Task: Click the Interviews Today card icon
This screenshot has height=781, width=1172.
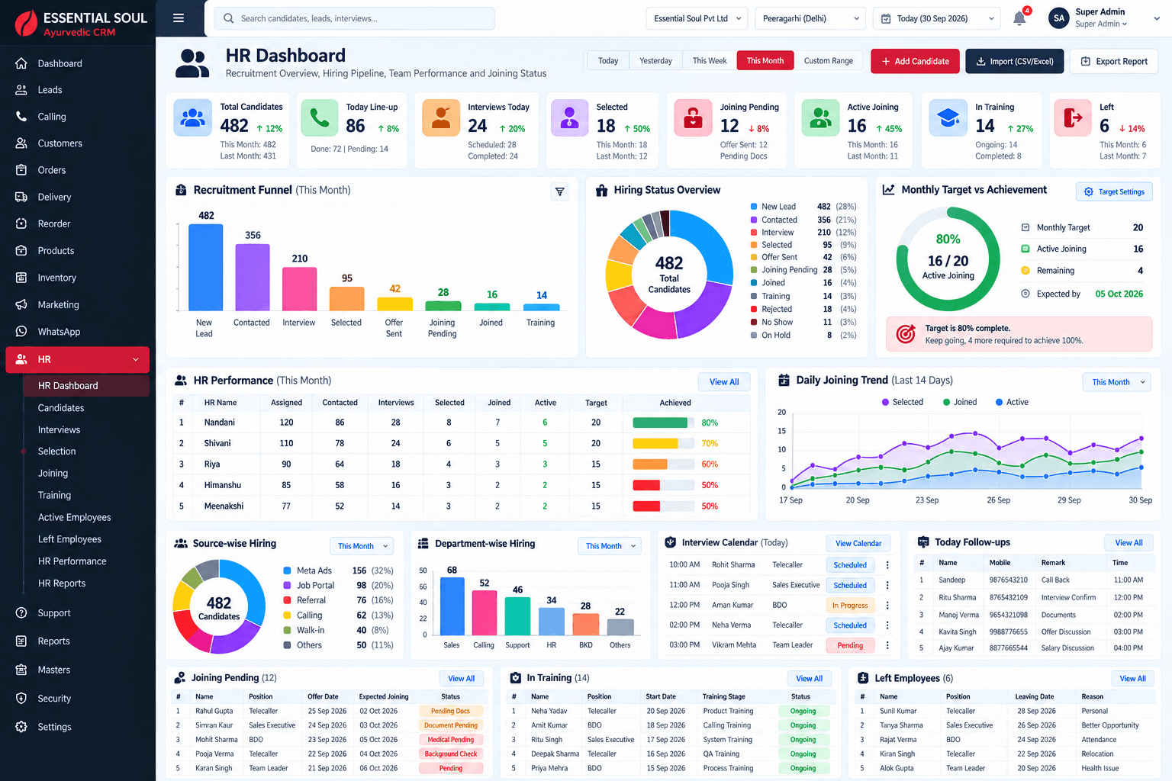Action: click(441, 117)
